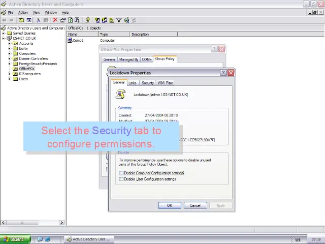Check Disable Computer Configuration settings
This screenshot has height=244, width=325.
click(121, 173)
